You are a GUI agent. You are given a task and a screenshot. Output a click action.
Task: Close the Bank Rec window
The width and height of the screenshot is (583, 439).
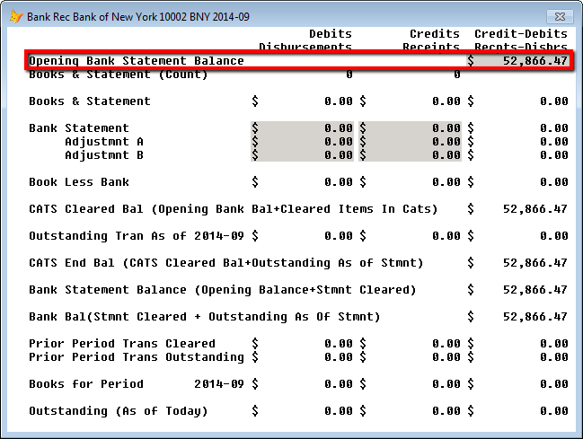(x=560, y=17)
